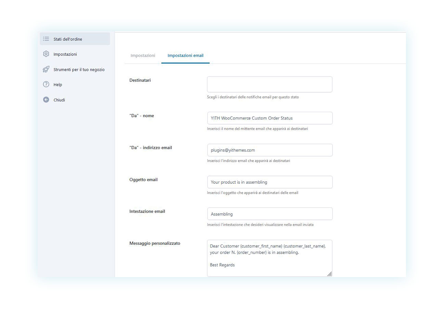Click the "Da" - nome label
Viewport: 445px width, 311px height.
click(142, 116)
